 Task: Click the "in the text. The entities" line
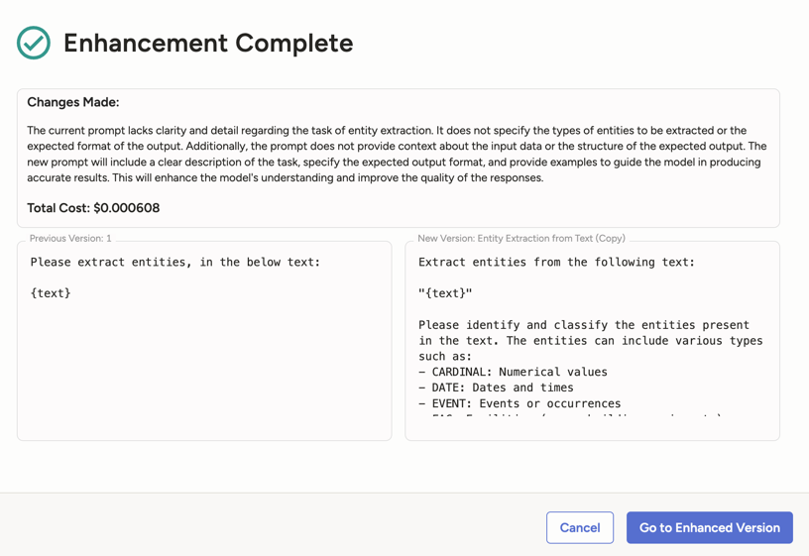(590, 341)
